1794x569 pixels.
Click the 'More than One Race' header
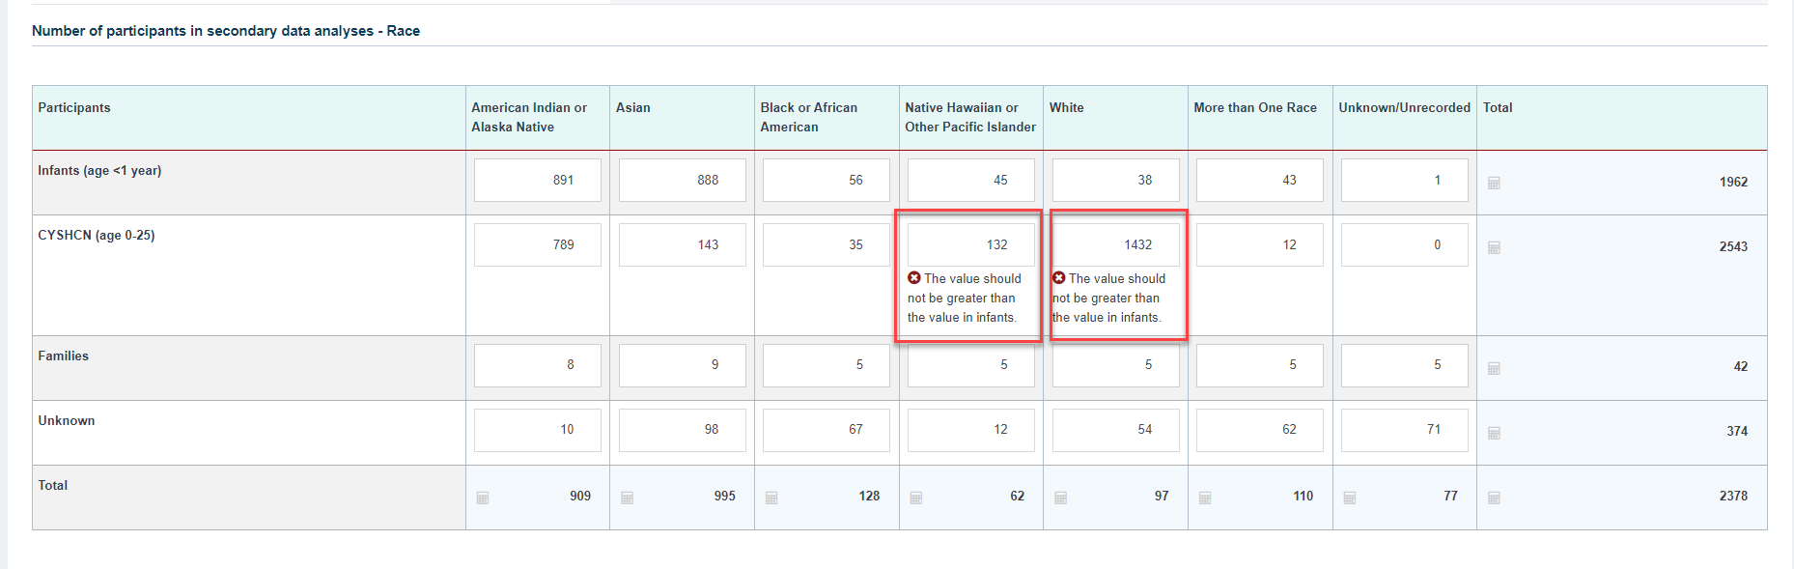(1255, 107)
